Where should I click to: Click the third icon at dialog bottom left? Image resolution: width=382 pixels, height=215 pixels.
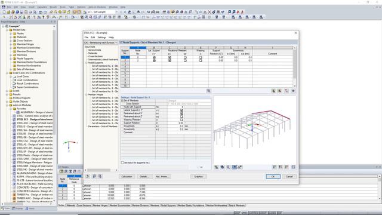[x=100, y=176]
